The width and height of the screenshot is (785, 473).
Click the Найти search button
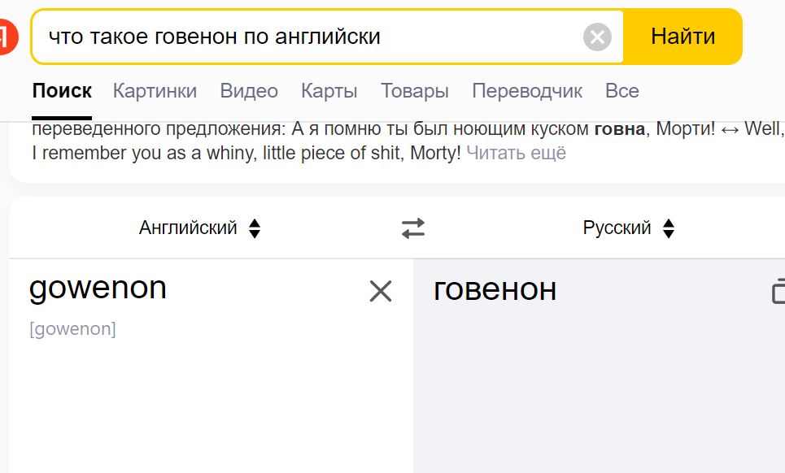point(683,37)
